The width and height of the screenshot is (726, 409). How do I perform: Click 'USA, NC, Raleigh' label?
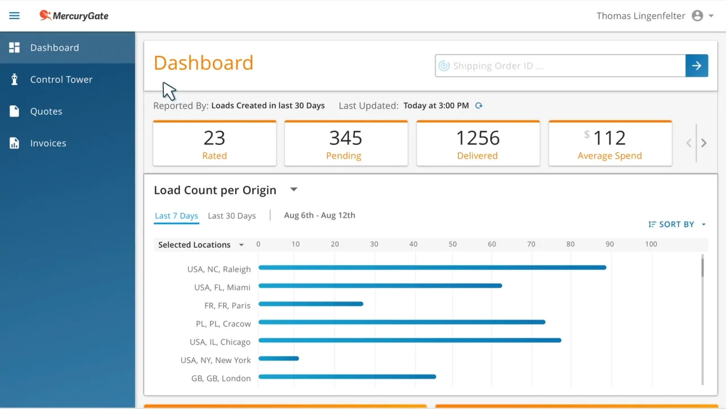(x=219, y=269)
